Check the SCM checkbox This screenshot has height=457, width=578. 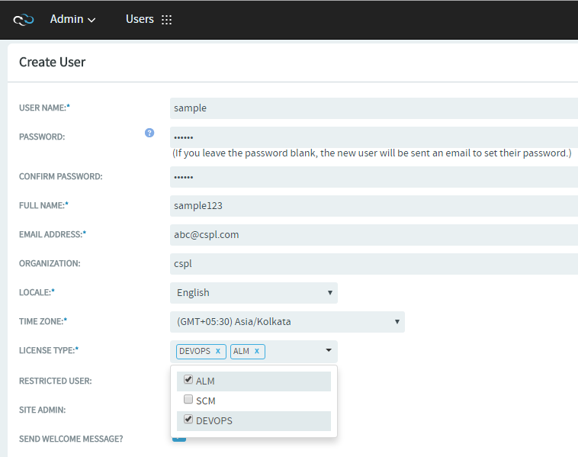pos(188,399)
